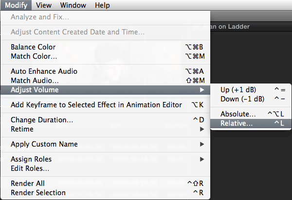
Task: Click Auto Enhance Audio
Action: click(x=44, y=71)
